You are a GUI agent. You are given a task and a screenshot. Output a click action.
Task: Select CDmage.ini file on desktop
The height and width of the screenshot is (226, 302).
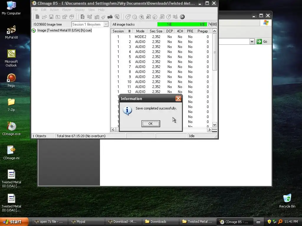click(x=12, y=153)
